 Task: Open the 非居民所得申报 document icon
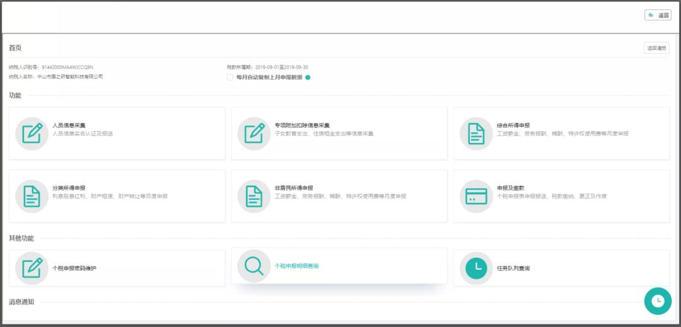(x=254, y=196)
